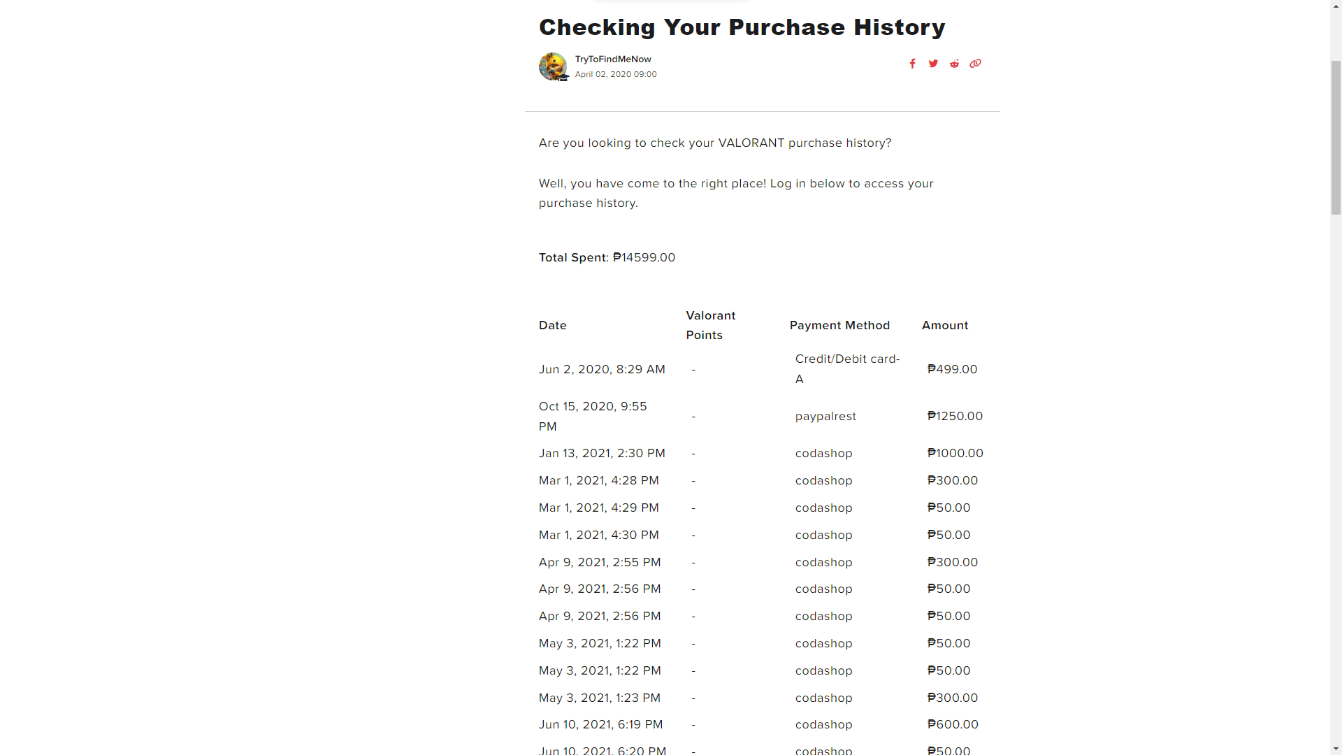Share article via Reddit icon
The image size is (1342, 755).
tap(954, 64)
